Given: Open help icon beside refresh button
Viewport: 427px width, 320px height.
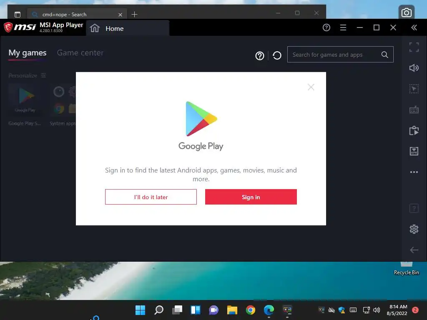Looking at the screenshot, I should 260,56.
